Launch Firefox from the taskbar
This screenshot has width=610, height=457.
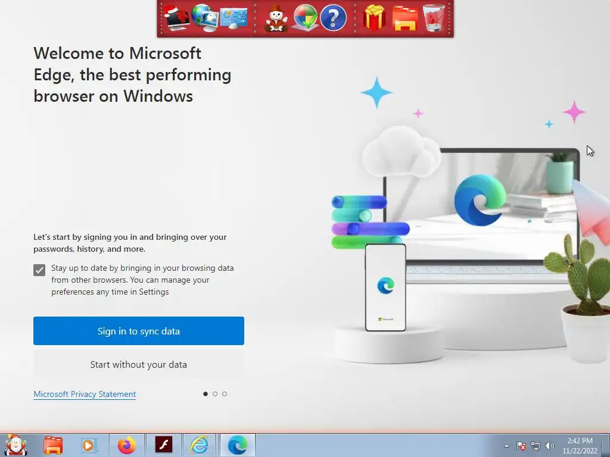(127, 445)
